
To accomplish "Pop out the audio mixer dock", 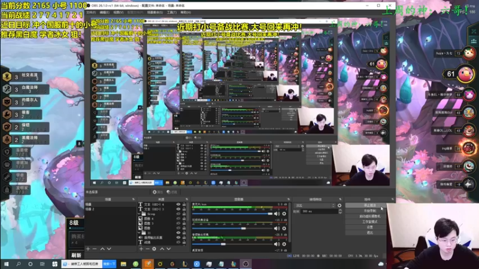I will pyautogui.click(x=289, y=199).
